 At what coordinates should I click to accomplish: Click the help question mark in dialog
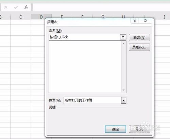135,21
